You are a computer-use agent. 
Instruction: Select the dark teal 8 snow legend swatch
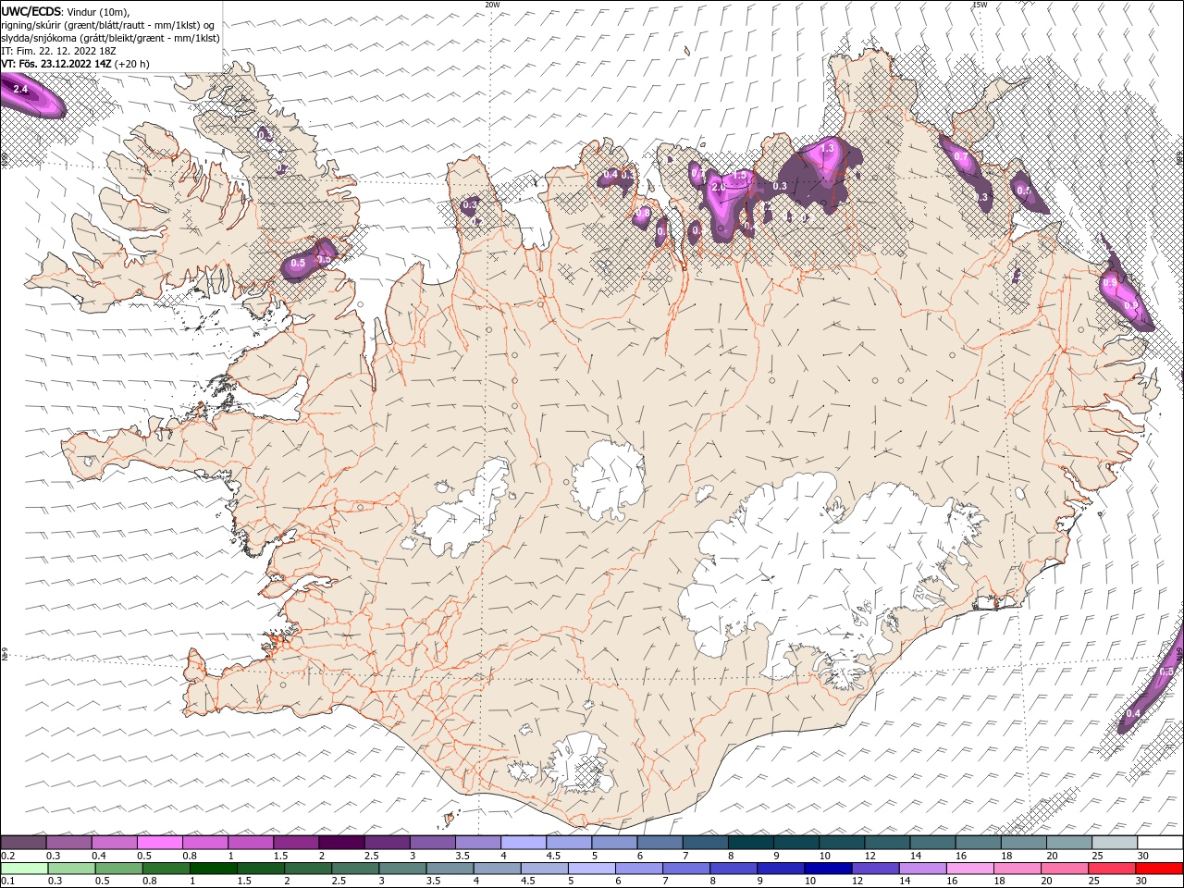point(751,842)
